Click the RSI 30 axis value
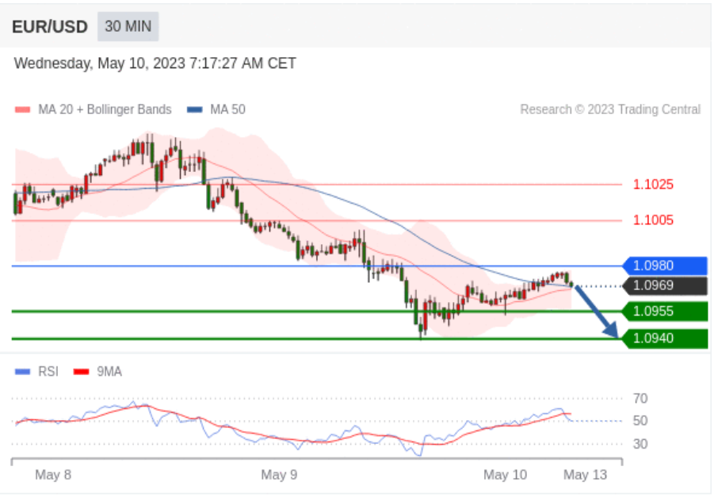714x497 pixels. [640, 444]
